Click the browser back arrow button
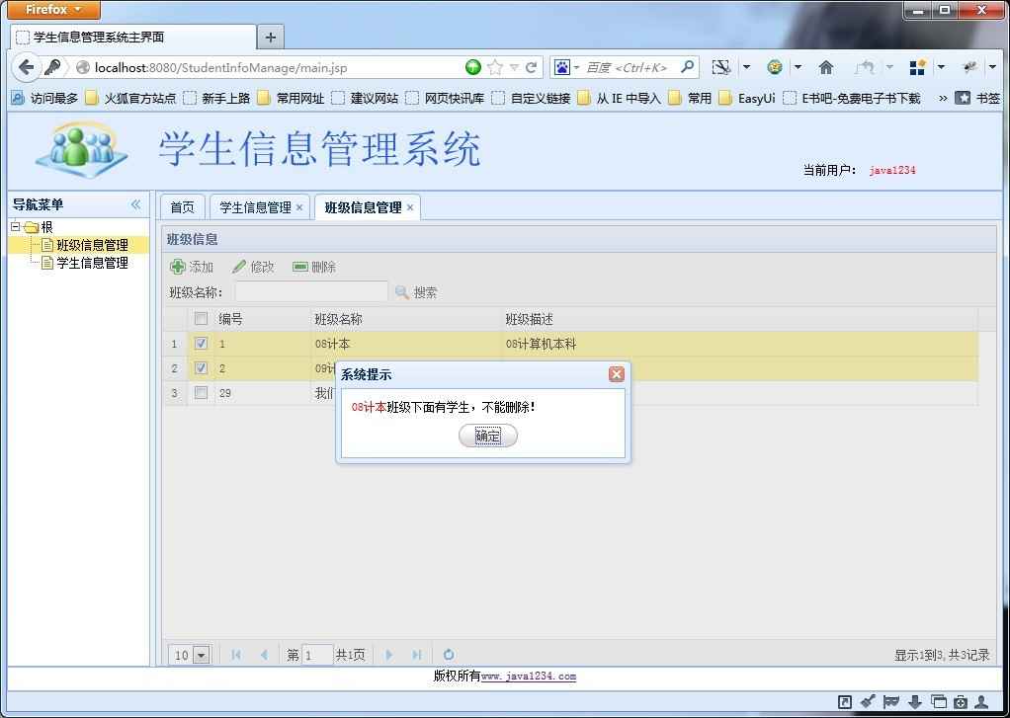1010x718 pixels. tap(26, 67)
